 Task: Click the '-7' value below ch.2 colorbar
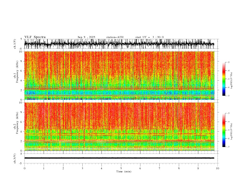[x=228, y=147]
